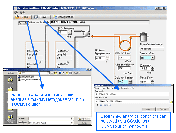
Task: Click the Open toolbar button in main window
Action: pos(23,17)
